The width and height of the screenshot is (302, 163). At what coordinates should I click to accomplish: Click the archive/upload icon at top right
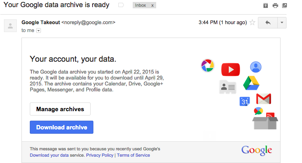tap(265, 6)
